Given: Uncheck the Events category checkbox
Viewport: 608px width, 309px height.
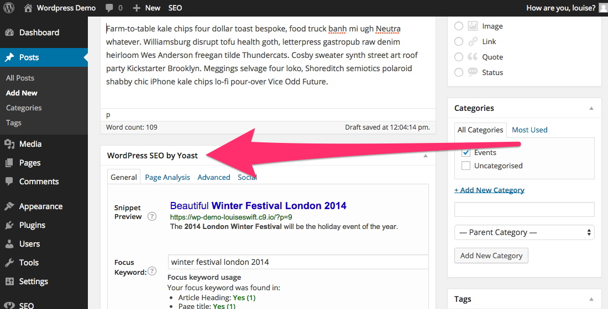Looking at the screenshot, I should [466, 152].
